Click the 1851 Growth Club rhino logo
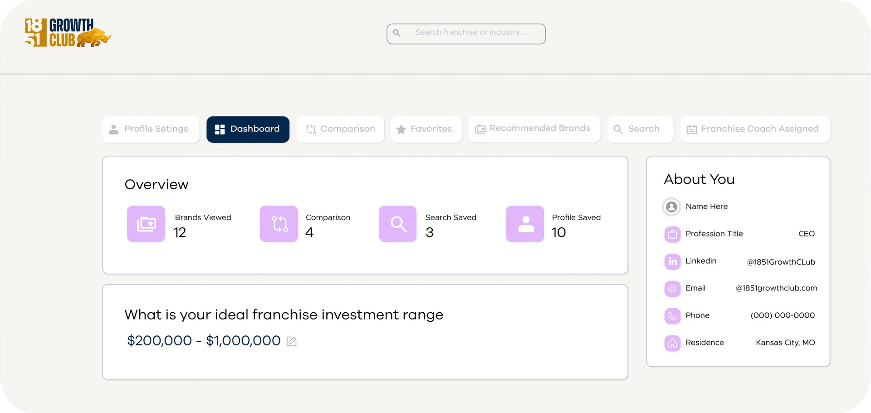 [x=67, y=33]
